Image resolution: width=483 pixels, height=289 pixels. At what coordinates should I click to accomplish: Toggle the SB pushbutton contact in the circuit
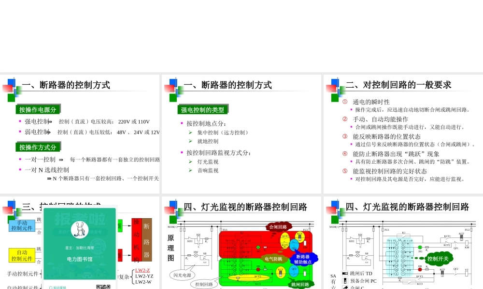click(x=366, y=255)
